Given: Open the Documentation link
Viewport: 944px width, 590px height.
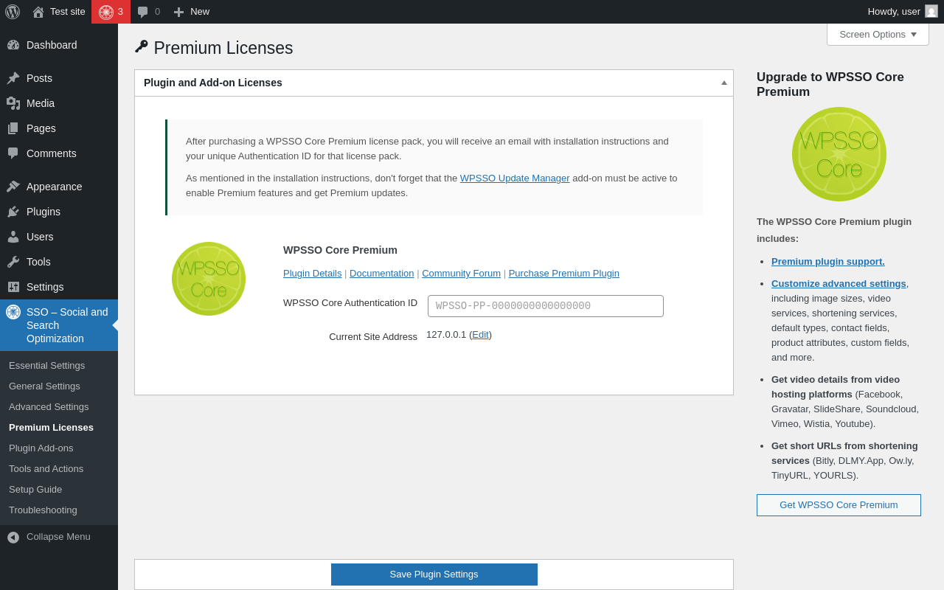Looking at the screenshot, I should 382,273.
